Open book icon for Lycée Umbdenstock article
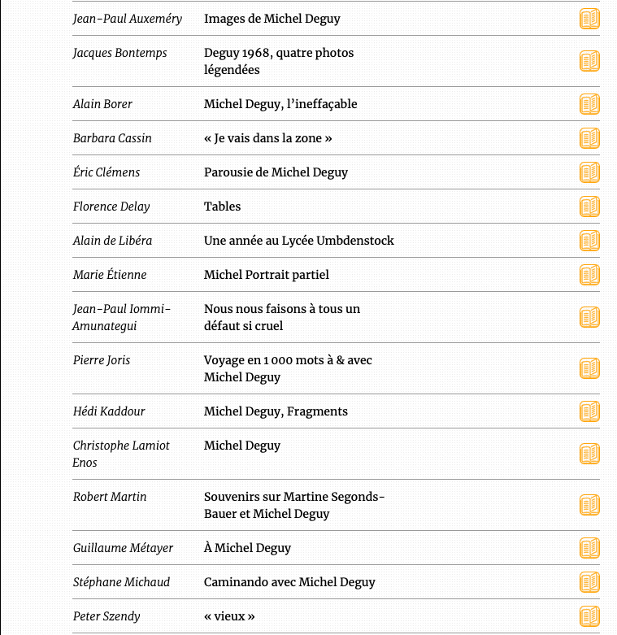Viewport: 617px width, 635px height. (x=589, y=241)
